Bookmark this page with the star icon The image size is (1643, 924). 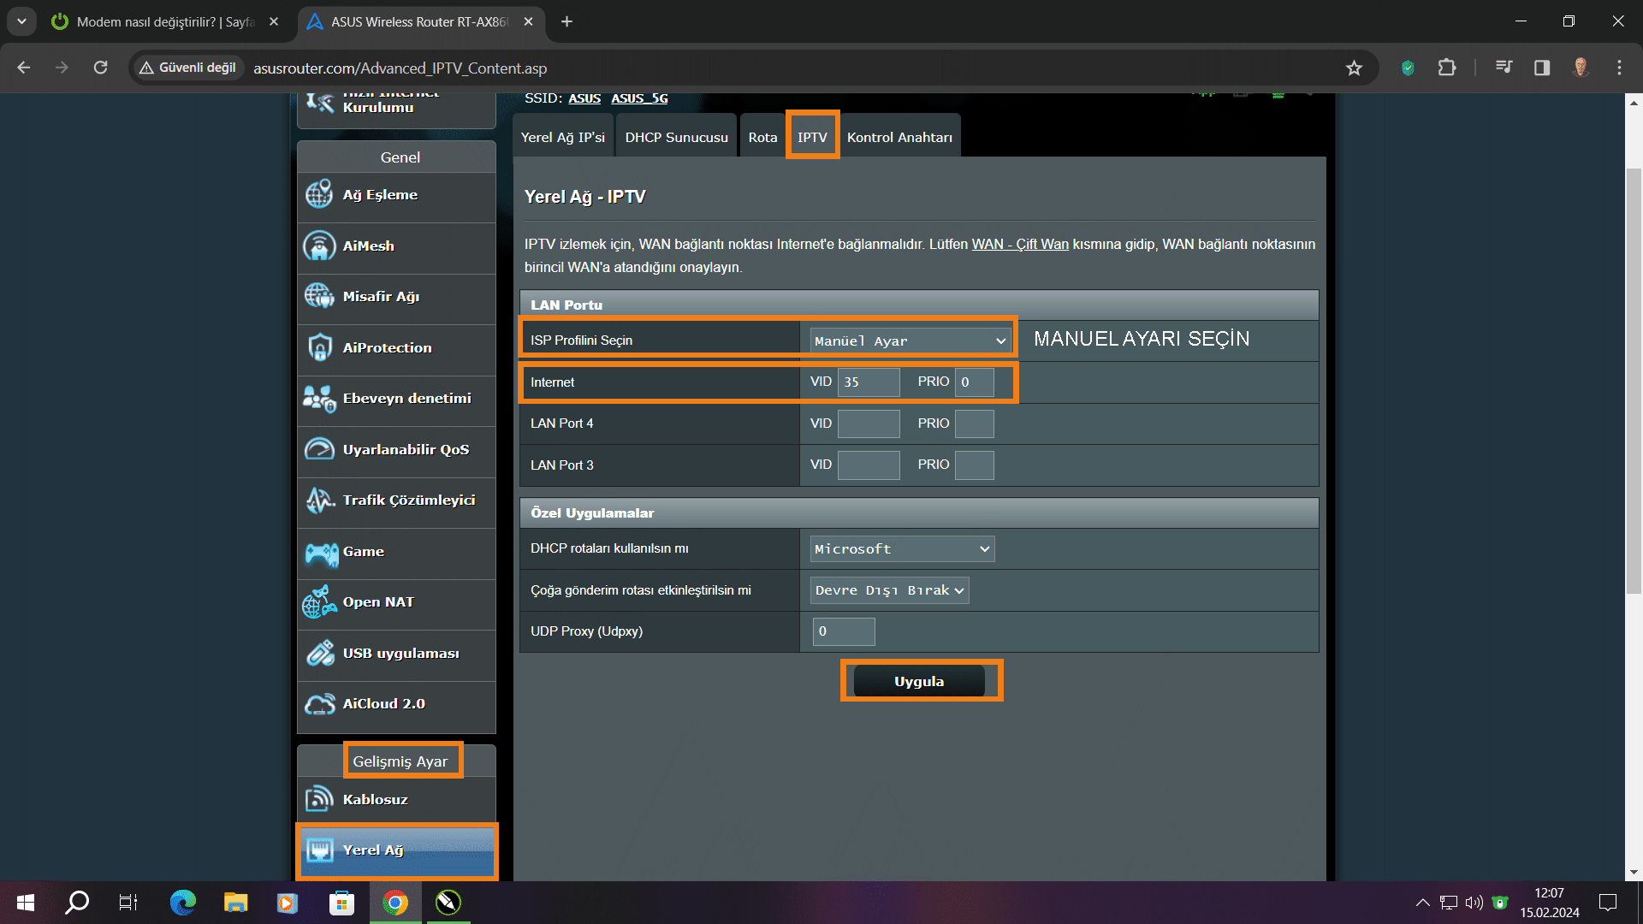(1354, 68)
